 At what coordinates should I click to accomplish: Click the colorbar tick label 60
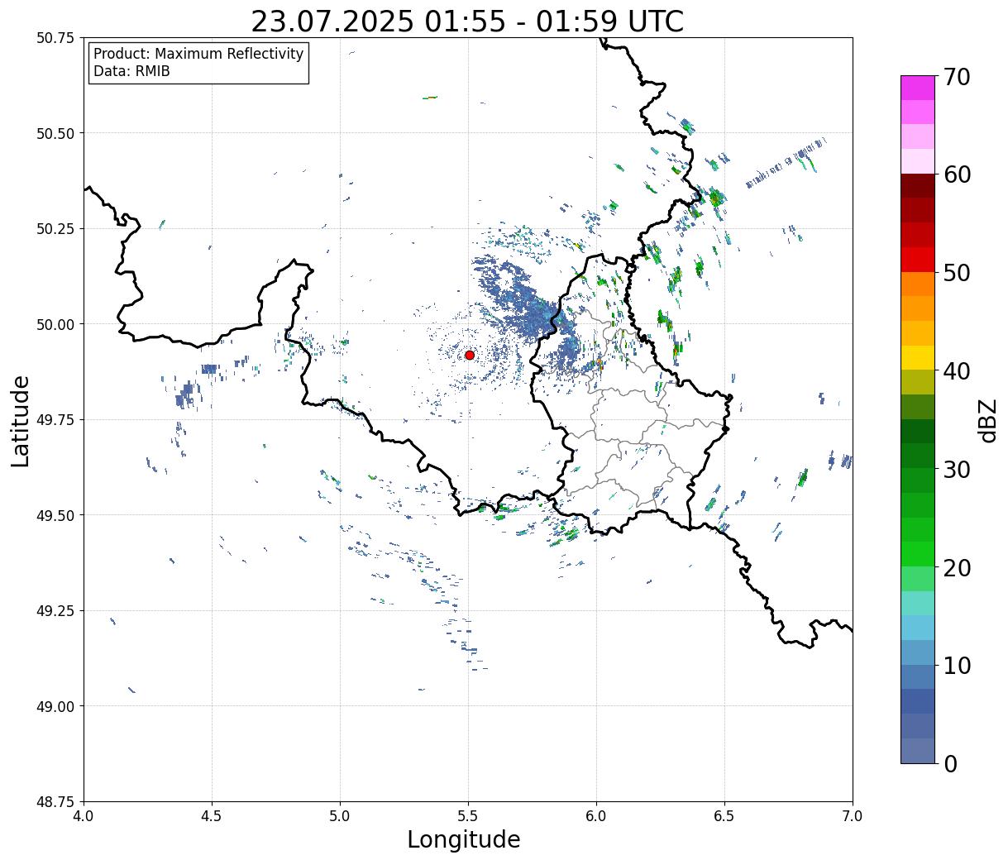tap(957, 174)
